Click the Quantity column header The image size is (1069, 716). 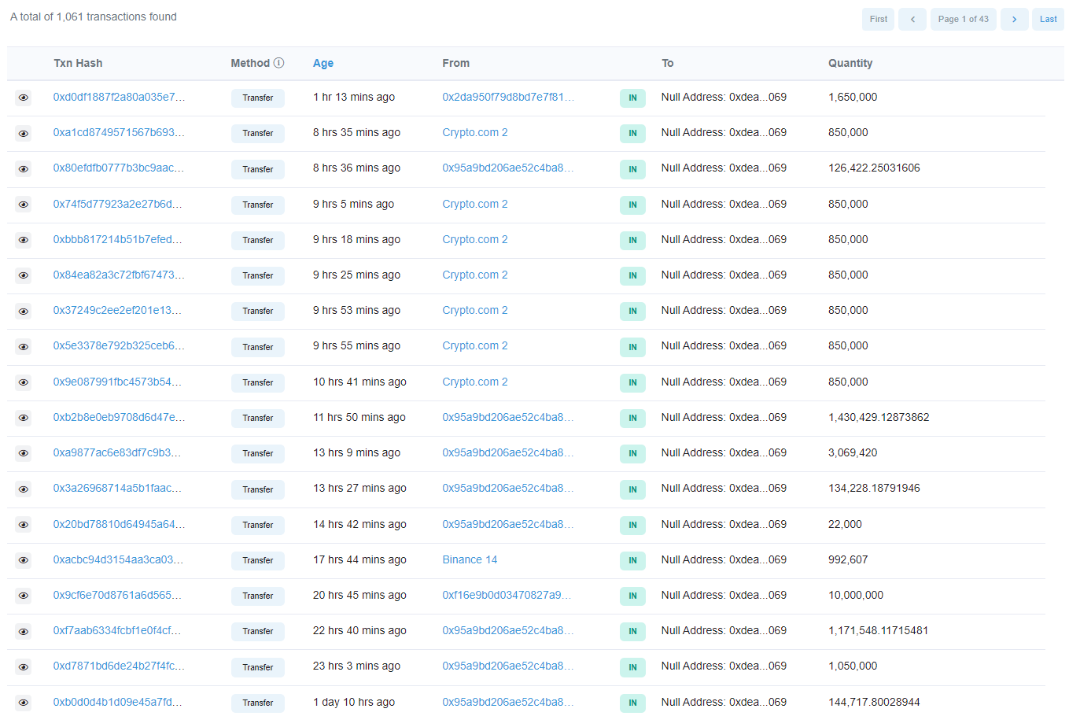[x=850, y=63]
